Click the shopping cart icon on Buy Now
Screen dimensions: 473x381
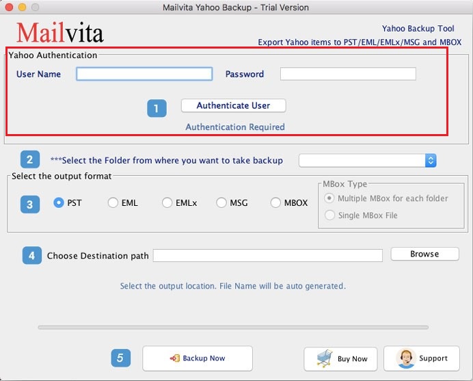pyautogui.click(x=325, y=358)
